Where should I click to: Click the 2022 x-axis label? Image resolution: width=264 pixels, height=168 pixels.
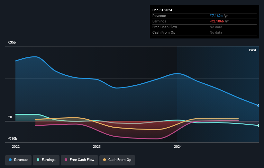point(16,147)
